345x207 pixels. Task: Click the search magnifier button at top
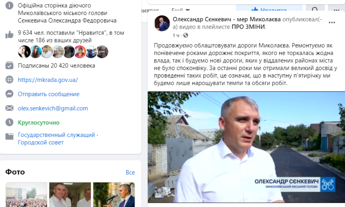click(315, 9)
